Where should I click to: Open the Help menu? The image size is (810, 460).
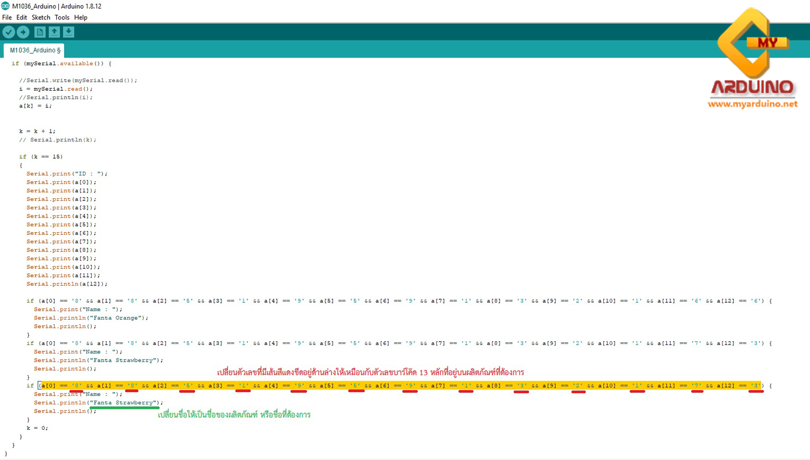click(81, 17)
